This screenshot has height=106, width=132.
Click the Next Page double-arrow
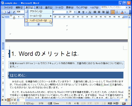129,97
